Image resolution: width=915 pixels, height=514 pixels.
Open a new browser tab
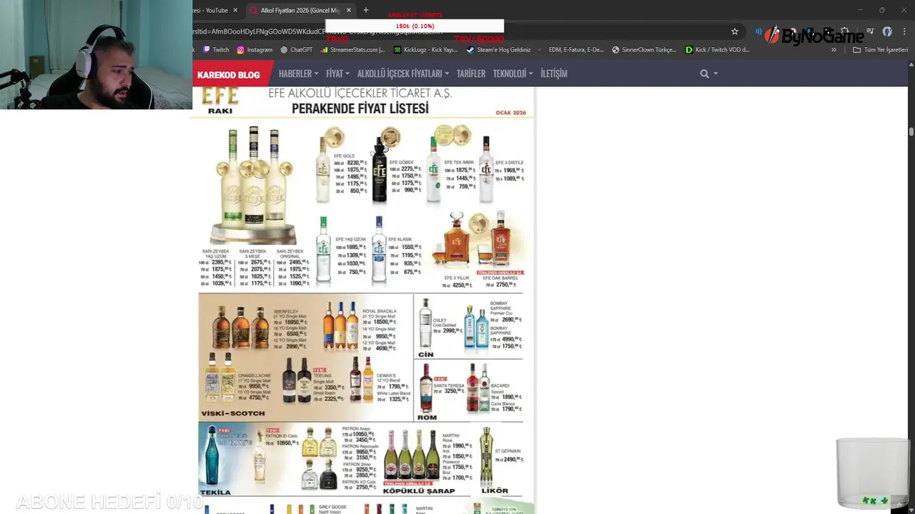(366, 10)
